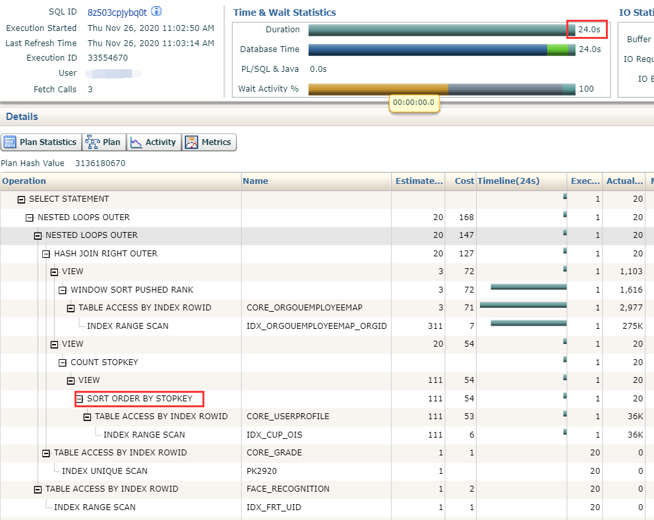This screenshot has height=520, width=654.
Task: Collapse the SELECT STATEMENT node
Action: (x=21, y=199)
